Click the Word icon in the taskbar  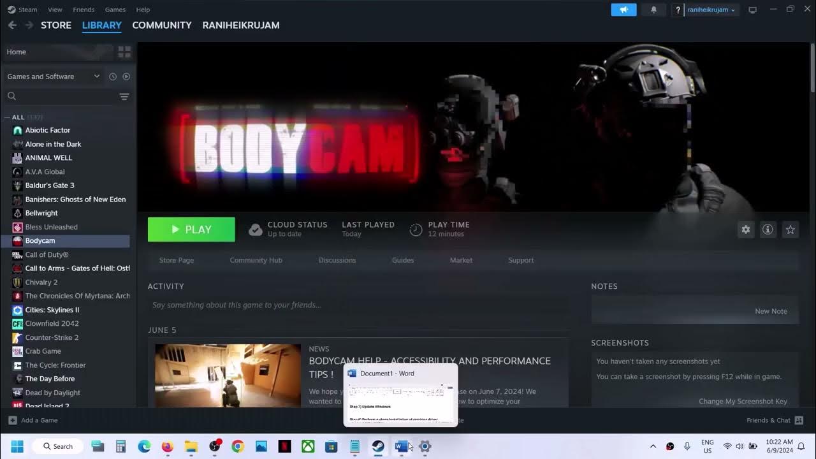(x=402, y=446)
